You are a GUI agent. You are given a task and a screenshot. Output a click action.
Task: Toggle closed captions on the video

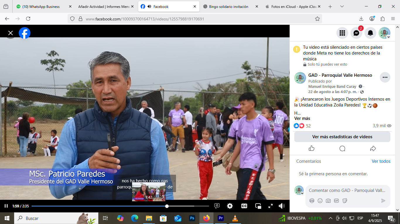(244, 206)
